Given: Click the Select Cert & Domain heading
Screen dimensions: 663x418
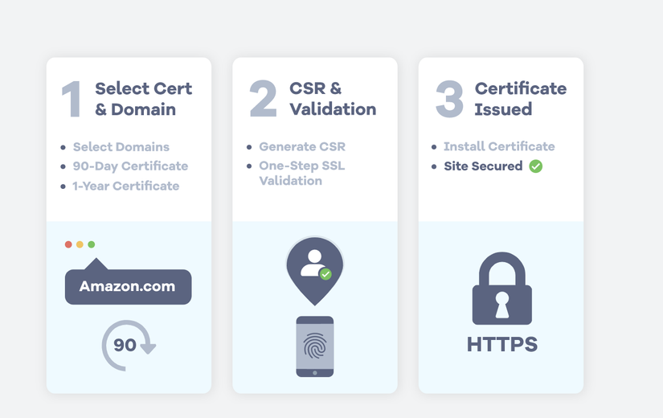Looking at the screenshot, I should pyautogui.click(x=144, y=99).
